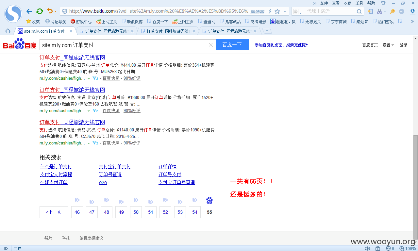Click the <上一页 previous page button

(x=54, y=212)
